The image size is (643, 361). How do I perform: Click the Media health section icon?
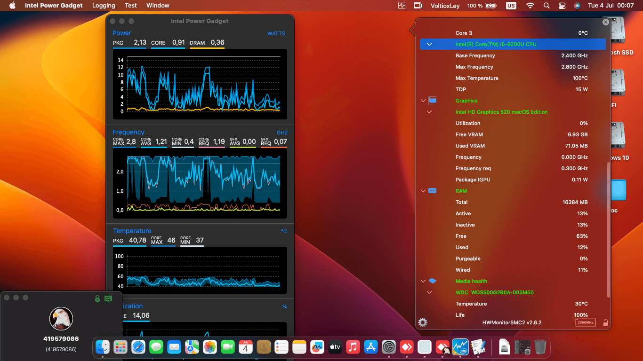(433, 281)
